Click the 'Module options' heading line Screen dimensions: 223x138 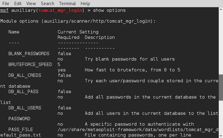pos(78,21)
